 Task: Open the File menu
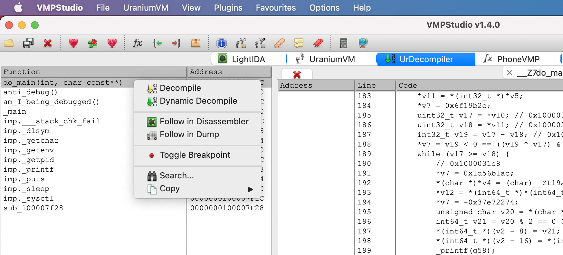point(103,7)
